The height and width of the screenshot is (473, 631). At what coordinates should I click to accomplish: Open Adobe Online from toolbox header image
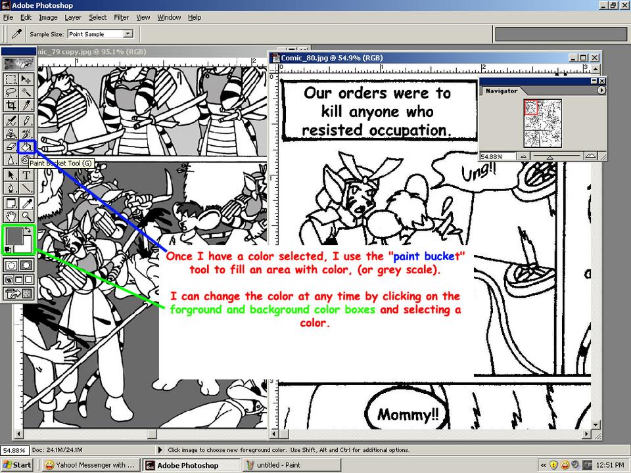(x=18, y=64)
